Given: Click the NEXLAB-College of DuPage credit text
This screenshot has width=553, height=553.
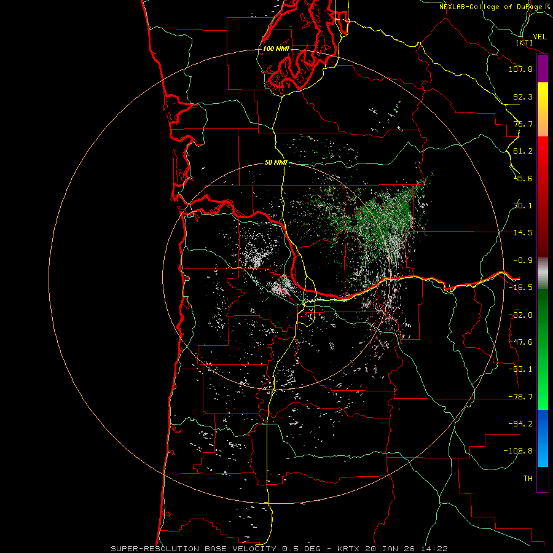Looking at the screenshot, I should click(x=496, y=7).
